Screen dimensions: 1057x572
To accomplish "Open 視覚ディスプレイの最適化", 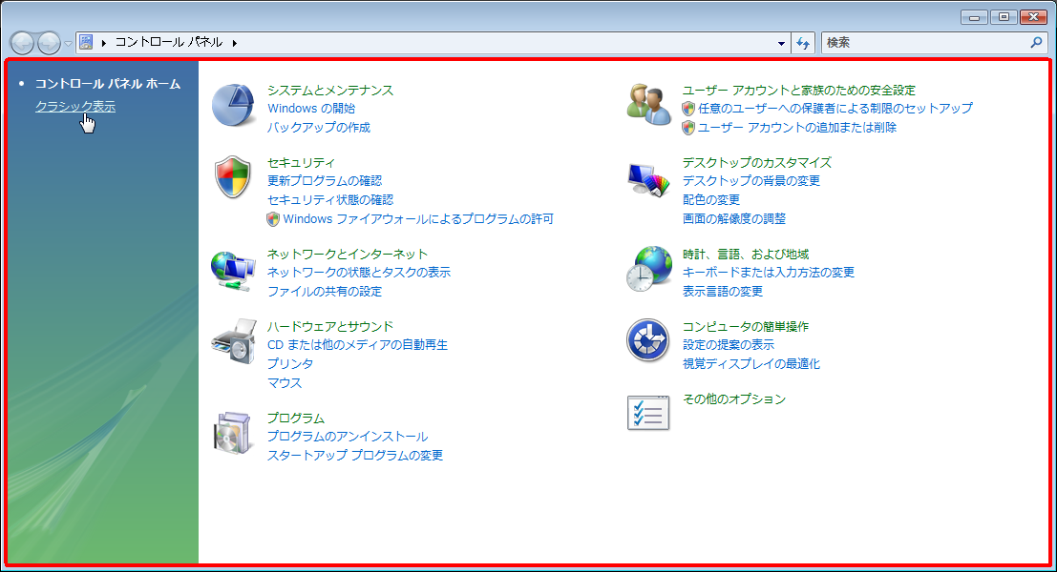I will (750, 363).
